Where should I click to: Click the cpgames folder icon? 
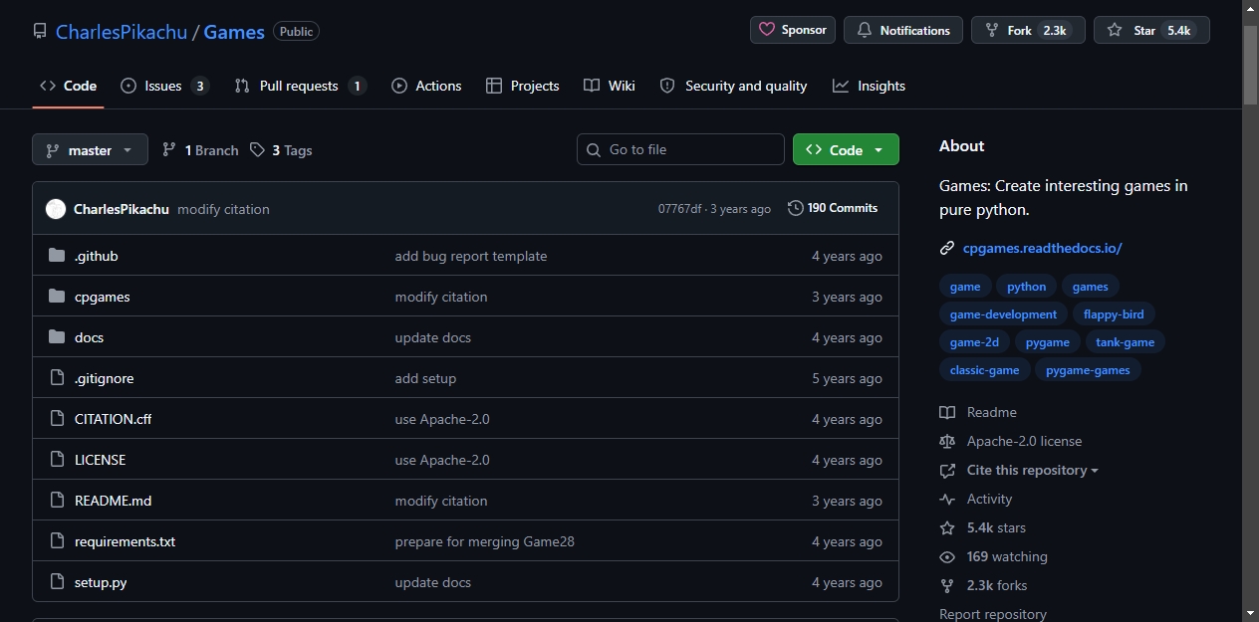(56, 297)
